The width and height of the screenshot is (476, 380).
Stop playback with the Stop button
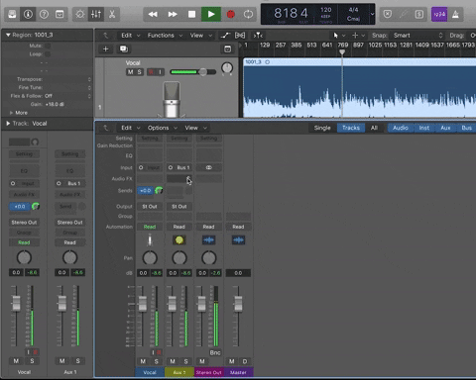(191, 14)
